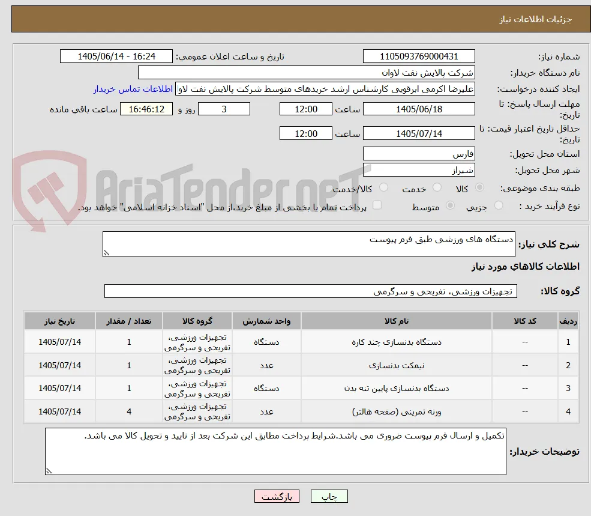The height and width of the screenshot is (516, 591).
Task: Click the buyer notes textarea
Action: coord(275,452)
